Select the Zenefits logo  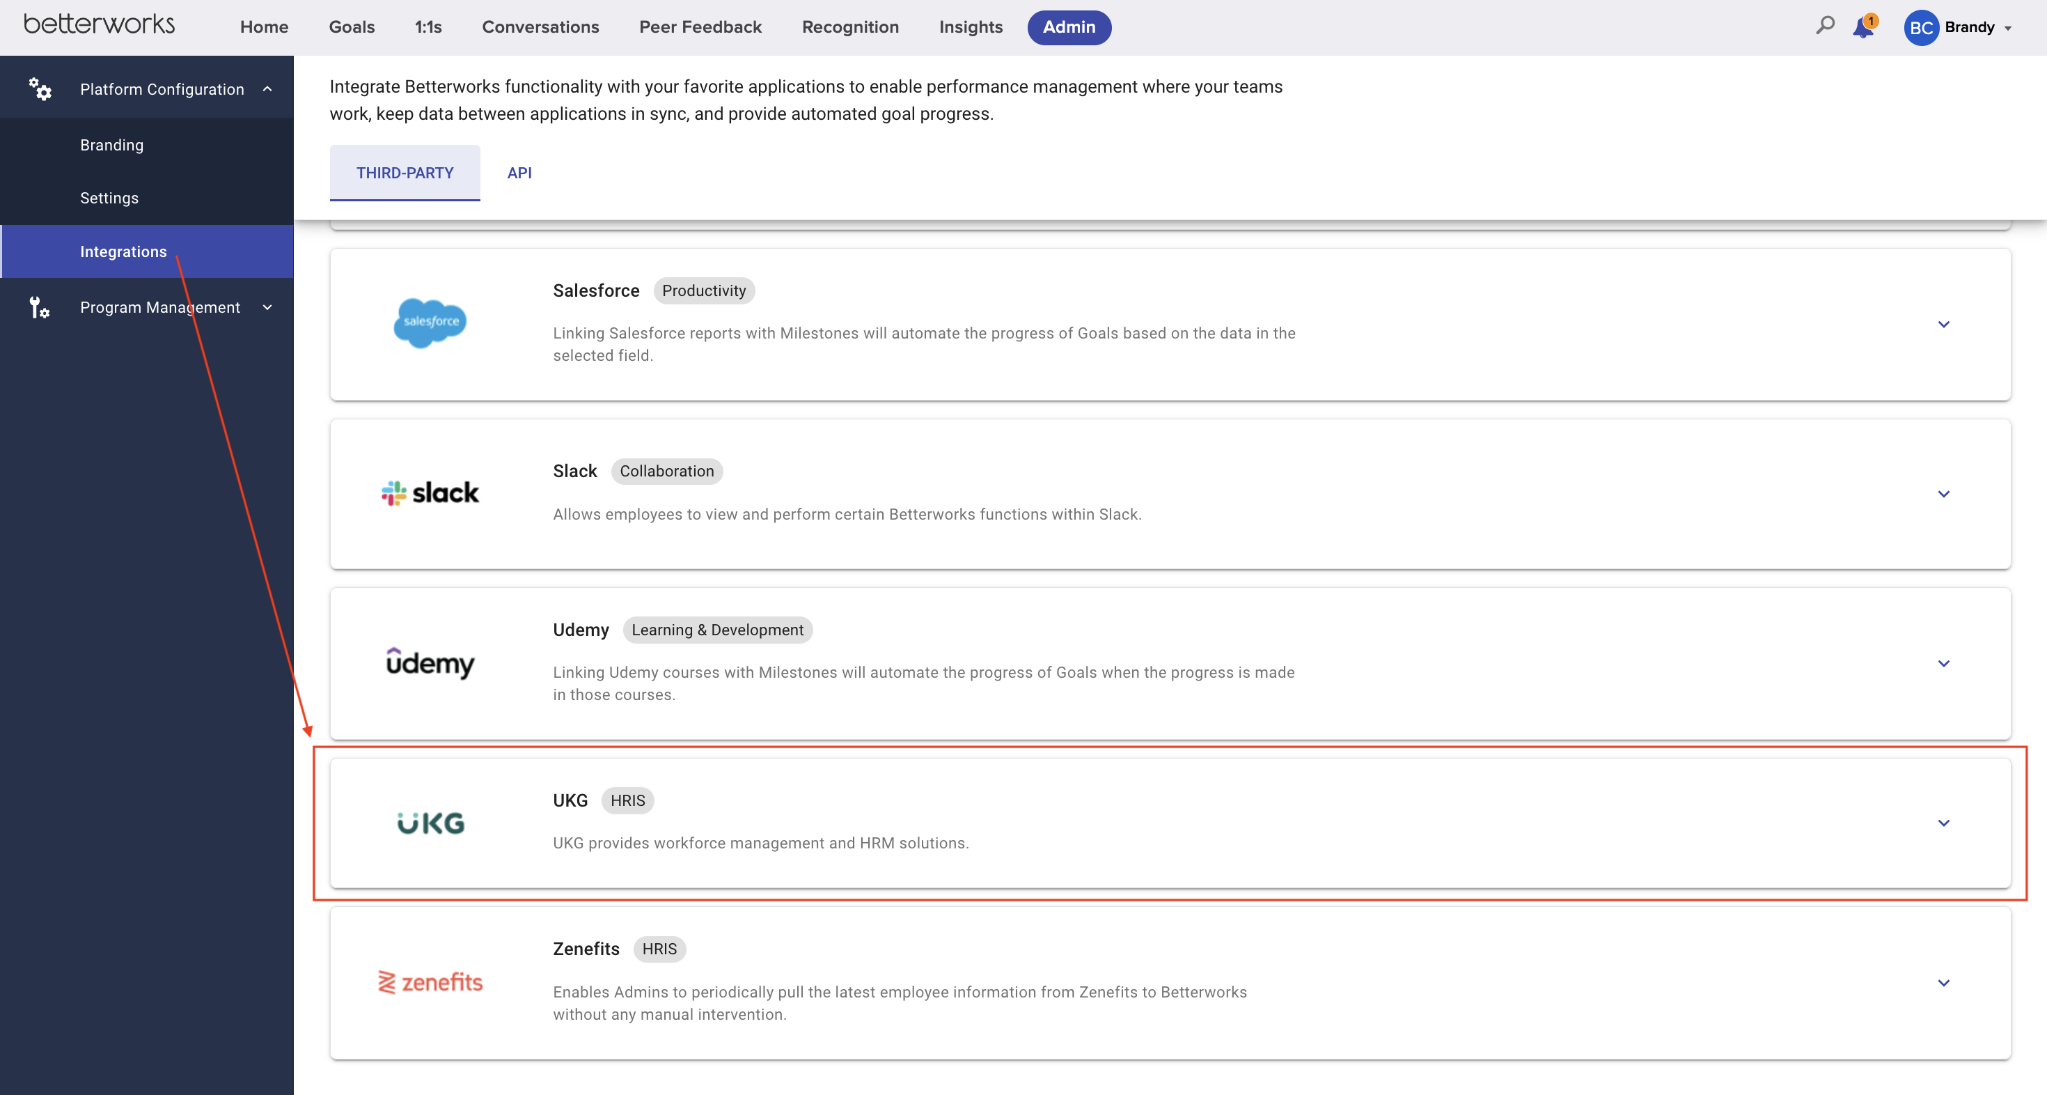pyautogui.click(x=430, y=982)
